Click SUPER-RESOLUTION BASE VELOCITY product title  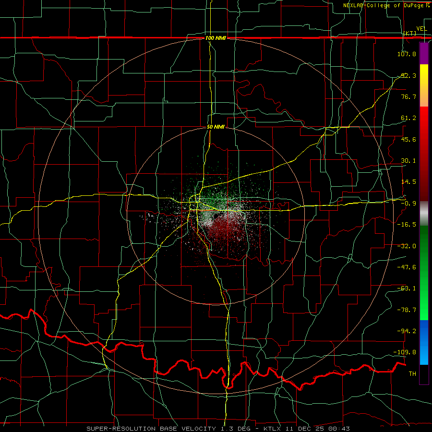click(x=151, y=429)
